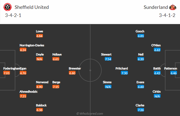Click Pritchard's 7.30 rating badge
The width and height of the screenshot is (180, 116).
[x=124, y=73]
